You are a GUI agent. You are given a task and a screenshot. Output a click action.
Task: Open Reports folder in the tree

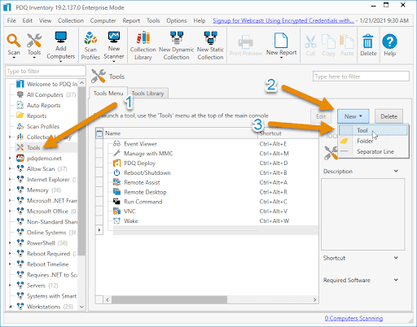coord(37,116)
